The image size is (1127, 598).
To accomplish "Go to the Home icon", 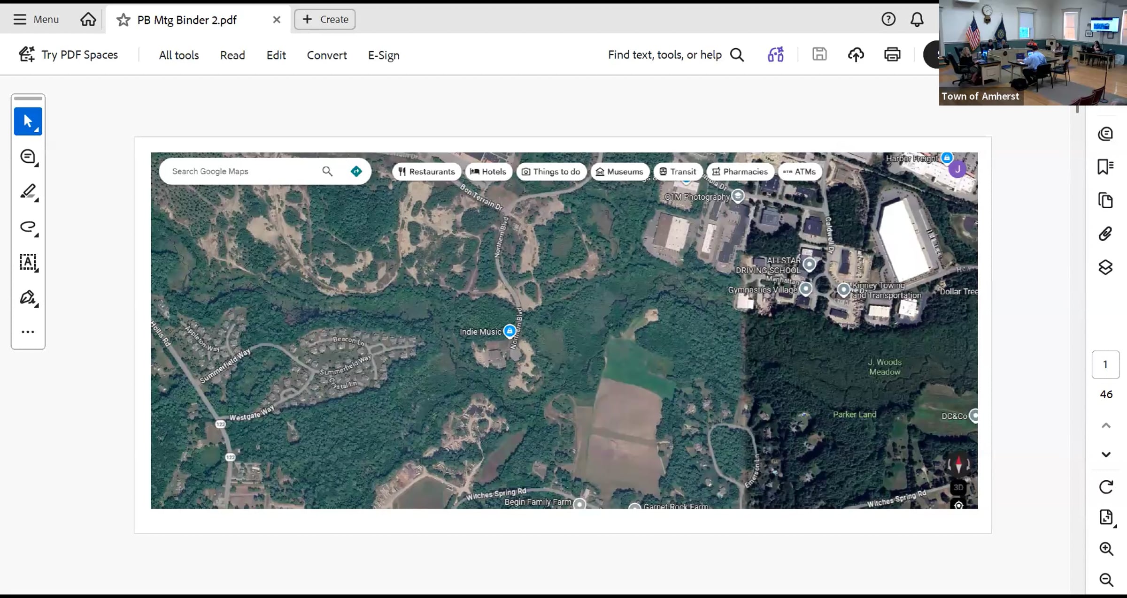I will [x=88, y=19].
